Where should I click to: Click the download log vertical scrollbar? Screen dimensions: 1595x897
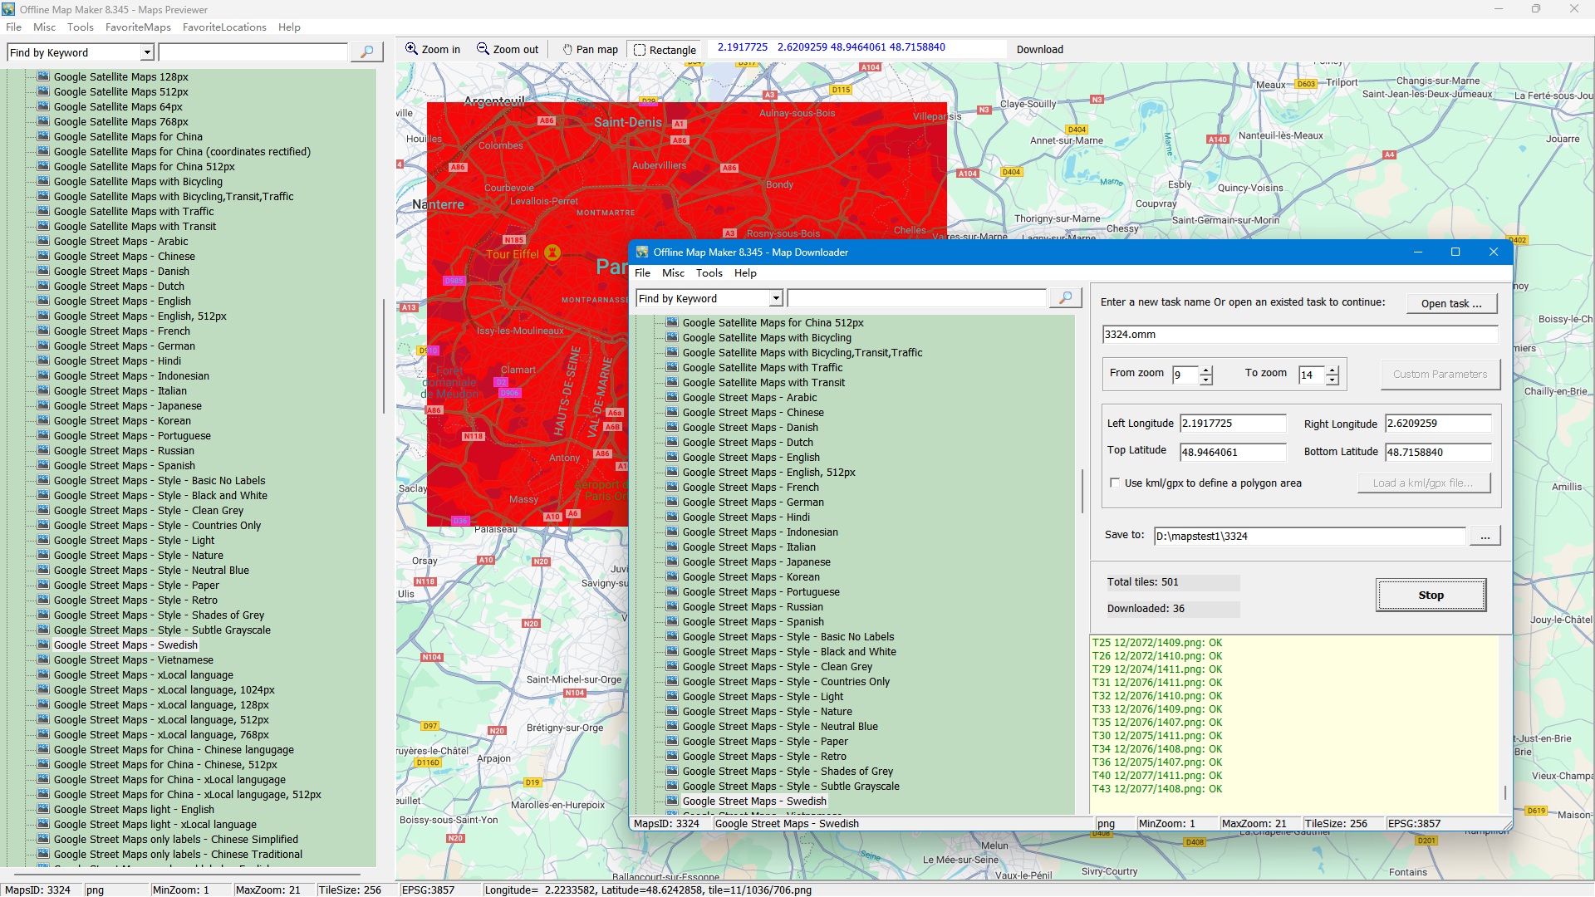click(1504, 792)
